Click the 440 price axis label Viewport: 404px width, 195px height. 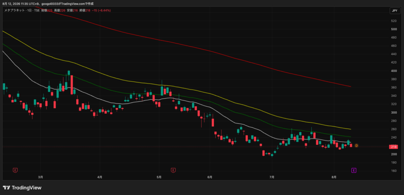[394, 54]
